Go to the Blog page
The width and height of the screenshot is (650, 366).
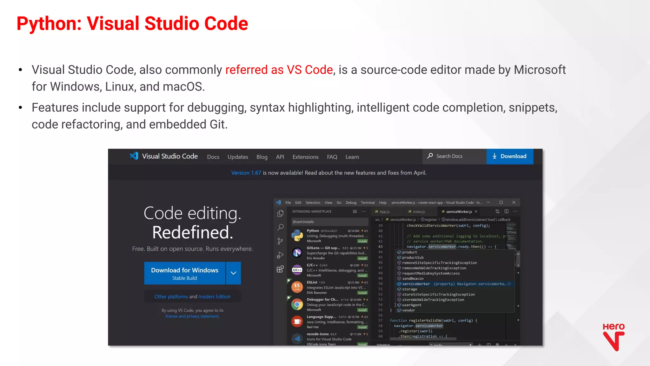[262, 157]
